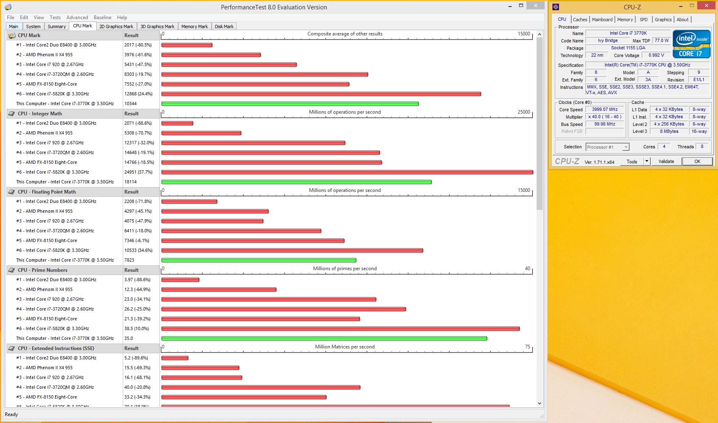
Task: Click the Name field showing Intel Core i7 3770K
Action: tap(628, 33)
